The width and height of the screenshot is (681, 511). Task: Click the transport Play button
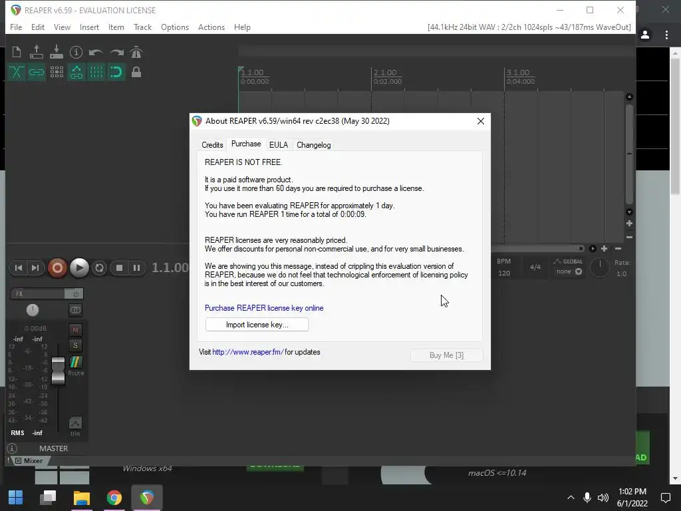pos(80,268)
